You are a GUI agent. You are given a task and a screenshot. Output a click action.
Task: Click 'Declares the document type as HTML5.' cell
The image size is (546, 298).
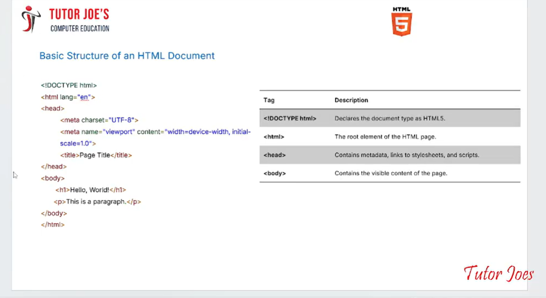point(390,118)
